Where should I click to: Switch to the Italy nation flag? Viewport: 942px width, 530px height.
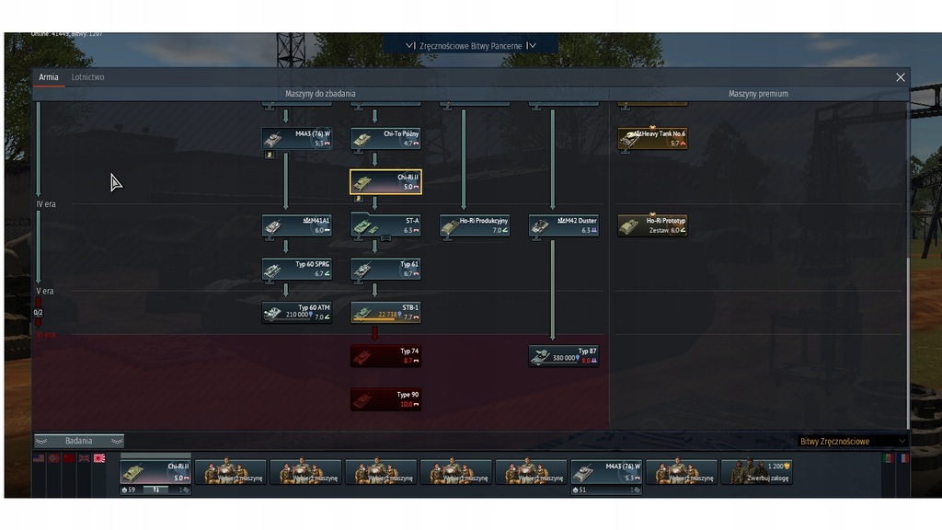(x=890, y=458)
